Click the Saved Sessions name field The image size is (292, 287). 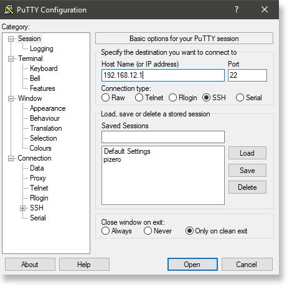tap(163, 137)
